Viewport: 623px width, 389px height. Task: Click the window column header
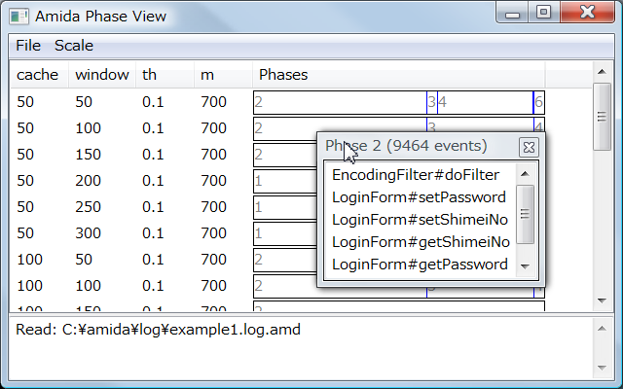[x=101, y=75]
